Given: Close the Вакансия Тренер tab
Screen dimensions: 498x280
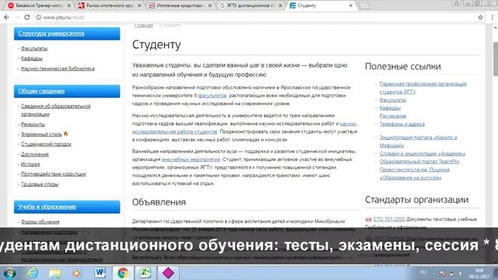Looking at the screenshot, I should (x=69, y=5).
